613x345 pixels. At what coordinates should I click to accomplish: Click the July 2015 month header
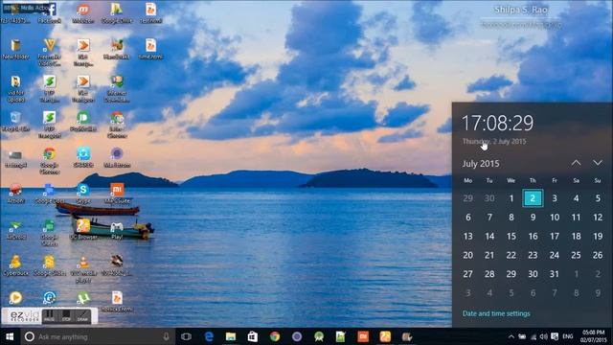click(481, 164)
